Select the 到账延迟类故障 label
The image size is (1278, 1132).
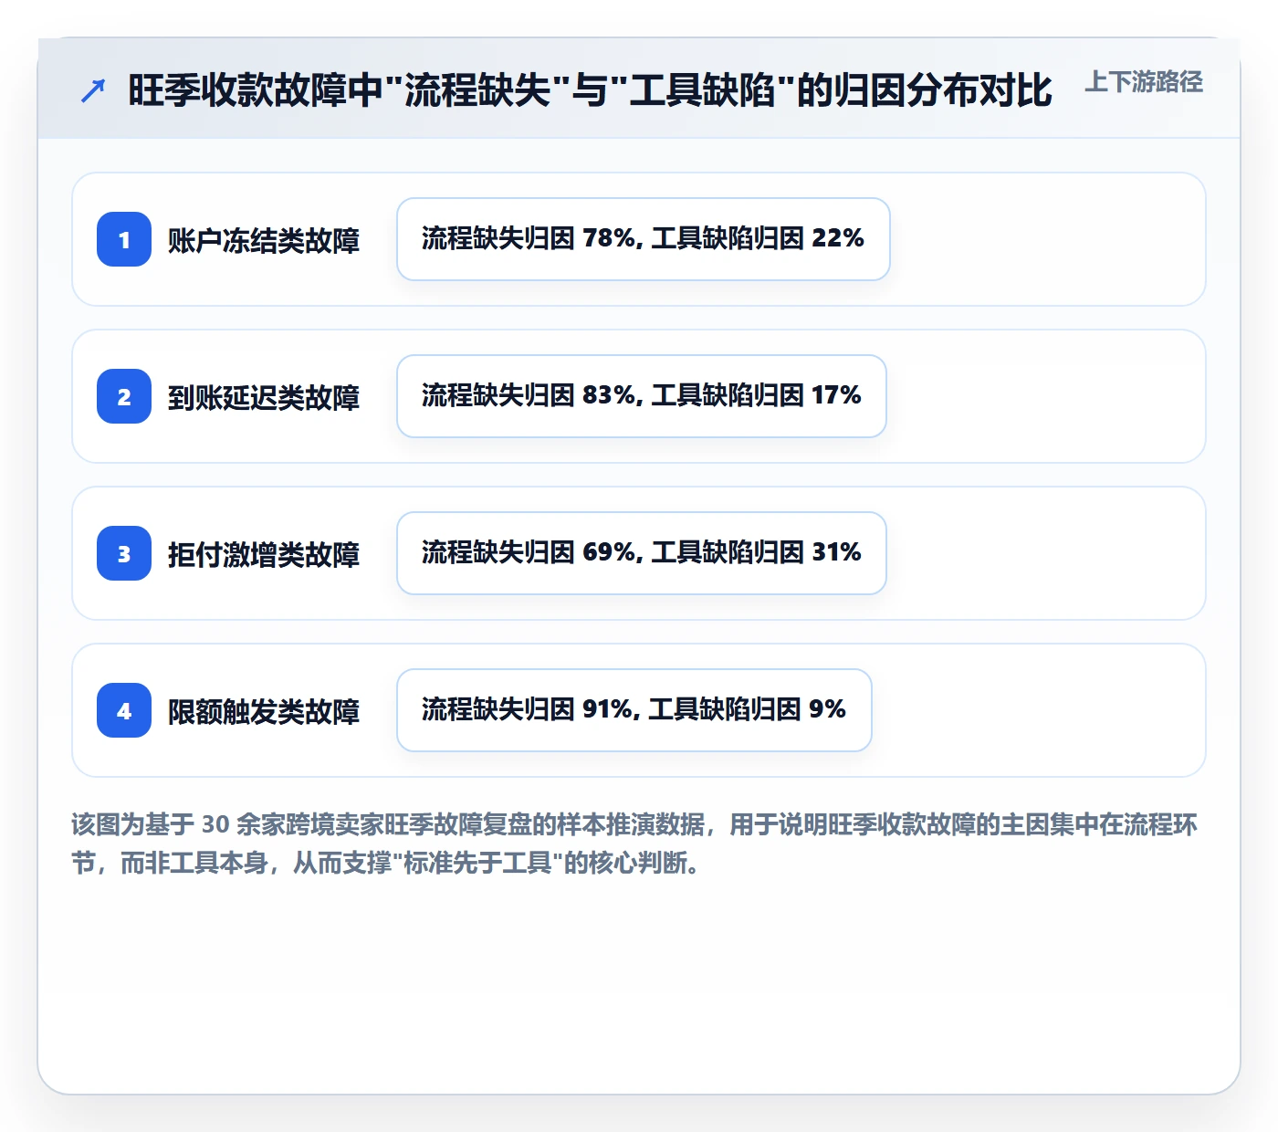pyautogui.click(x=264, y=397)
